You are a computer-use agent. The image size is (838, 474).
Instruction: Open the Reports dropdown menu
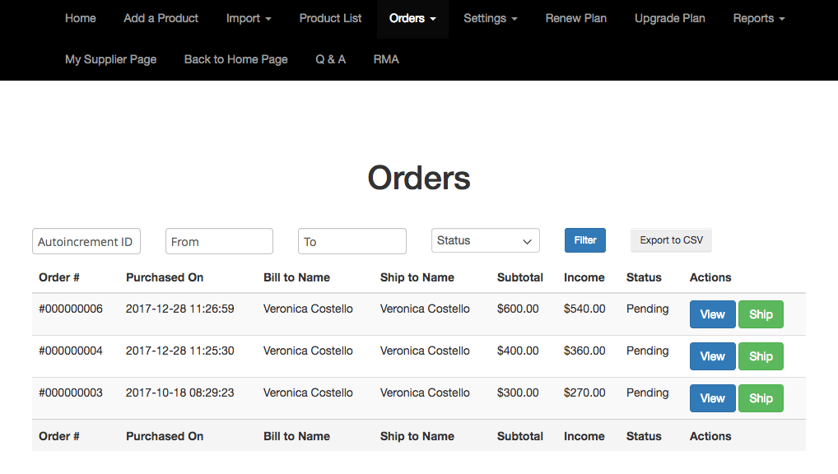[758, 18]
